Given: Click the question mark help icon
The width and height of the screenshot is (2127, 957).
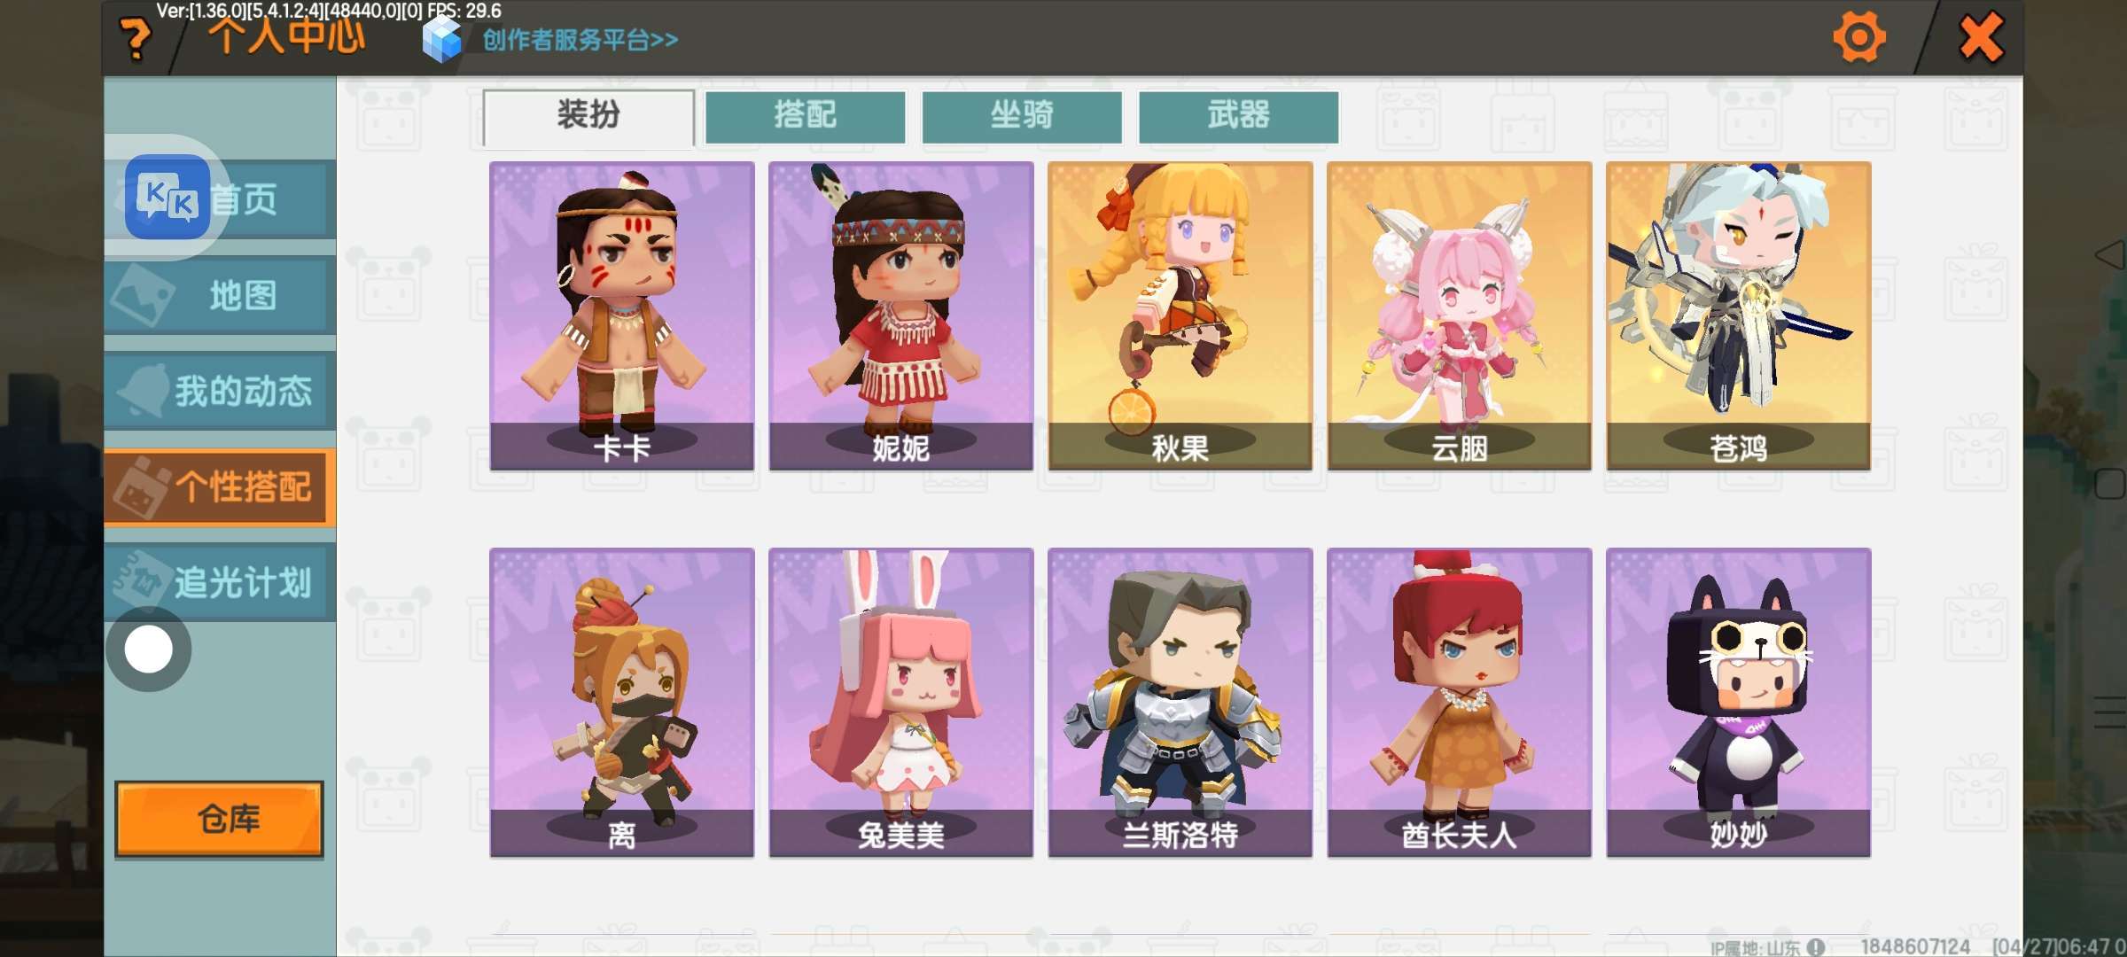Looking at the screenshot, I should [136, 39].
